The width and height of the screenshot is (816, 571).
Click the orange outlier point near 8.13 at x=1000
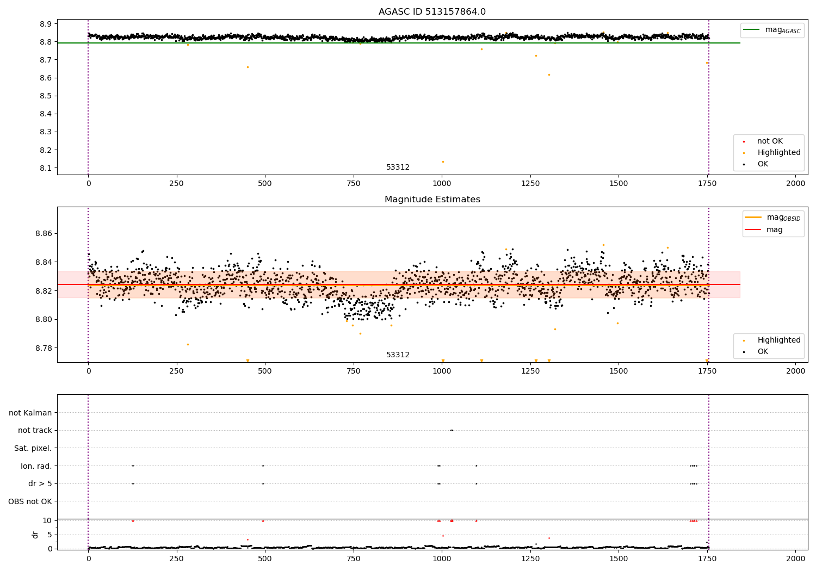coord(443,162)
